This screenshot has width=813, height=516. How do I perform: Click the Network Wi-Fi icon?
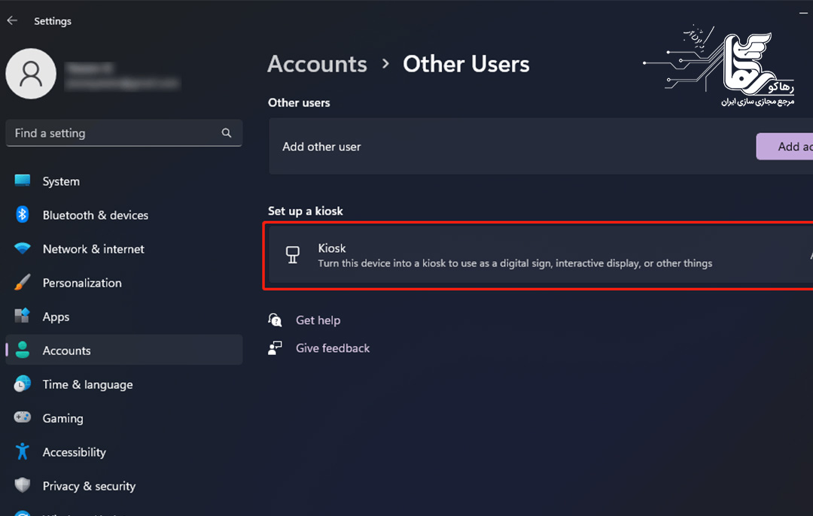click(x=23, y=249)
